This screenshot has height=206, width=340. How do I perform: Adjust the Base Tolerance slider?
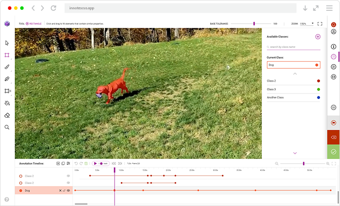point(254,23)
